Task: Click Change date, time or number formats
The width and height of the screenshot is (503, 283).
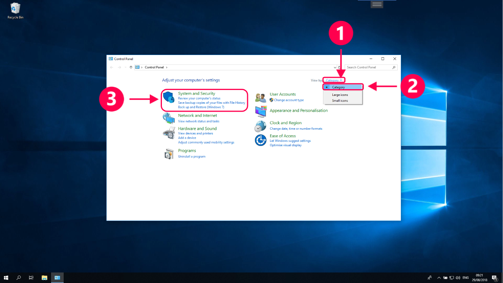Action: coord(296,129)
